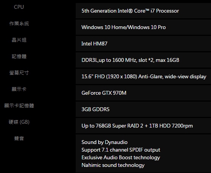Click the 作業系統 label
Viewport: 211px width, 173px height.
pos(19,24)
